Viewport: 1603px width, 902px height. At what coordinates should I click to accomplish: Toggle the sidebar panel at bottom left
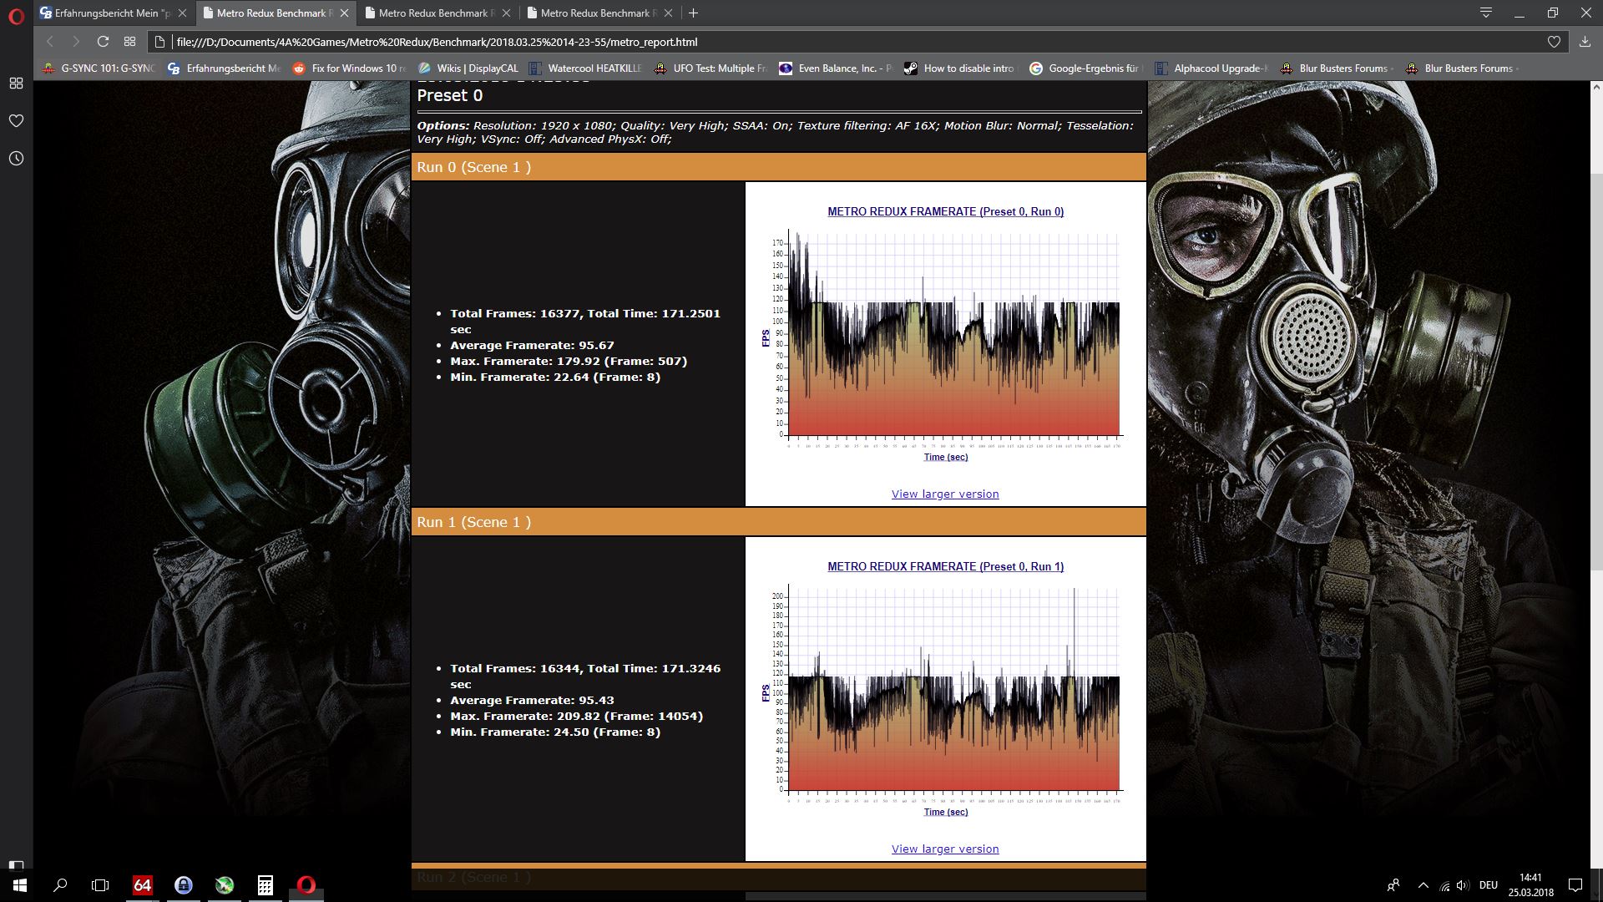16,865
